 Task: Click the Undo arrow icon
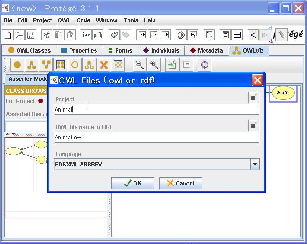pos(114,35)
